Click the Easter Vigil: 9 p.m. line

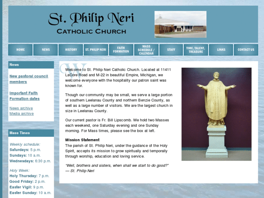point(27,187)
